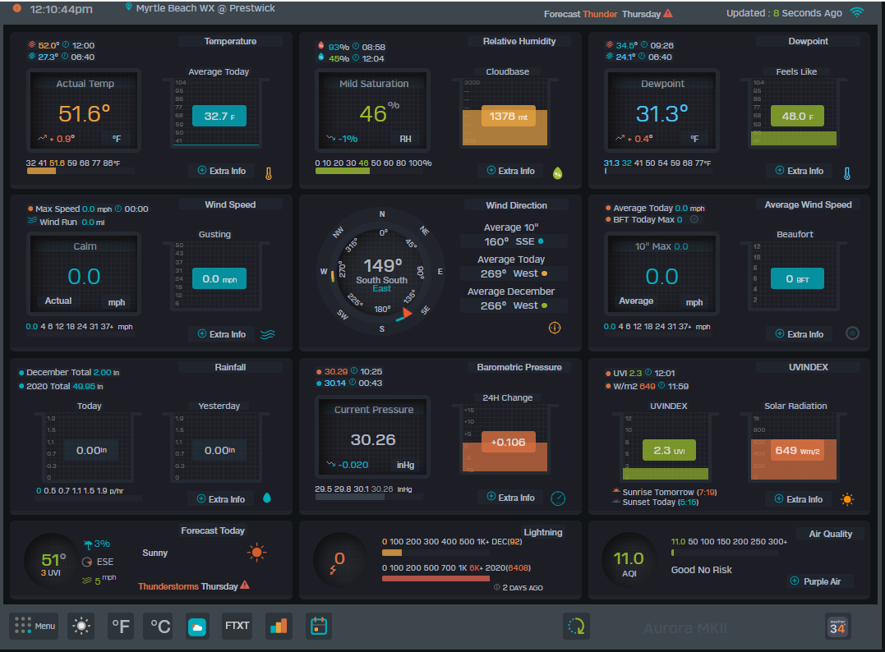885x652 pixels.
Task: Open Extra Info in Relative Humidity panel
Action: (511, 171)
